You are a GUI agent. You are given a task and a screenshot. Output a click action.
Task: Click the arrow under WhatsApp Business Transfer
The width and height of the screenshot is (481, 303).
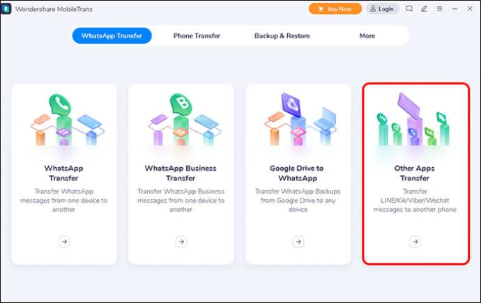(x=181, y=242)
